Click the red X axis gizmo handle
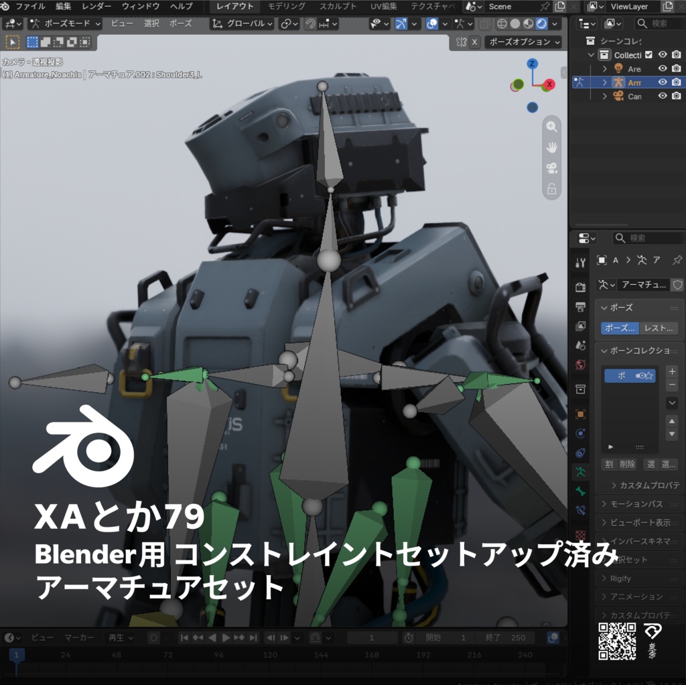 [x=549, y=84]
